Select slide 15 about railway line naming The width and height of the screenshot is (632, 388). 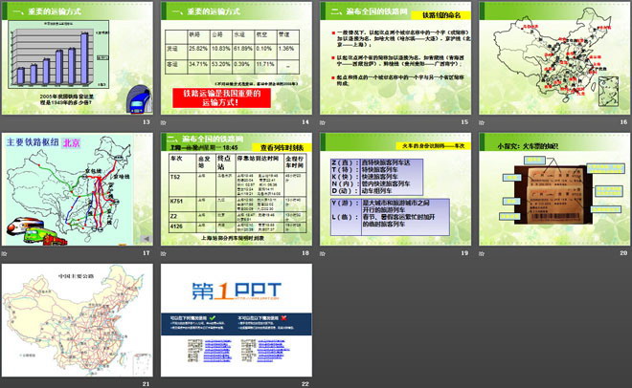pos(395,58)
